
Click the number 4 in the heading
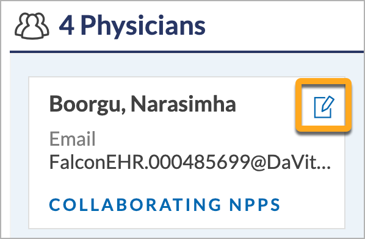coord(67,25)
